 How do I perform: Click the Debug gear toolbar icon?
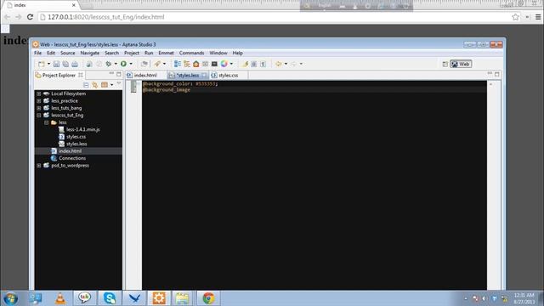[109, 64]
